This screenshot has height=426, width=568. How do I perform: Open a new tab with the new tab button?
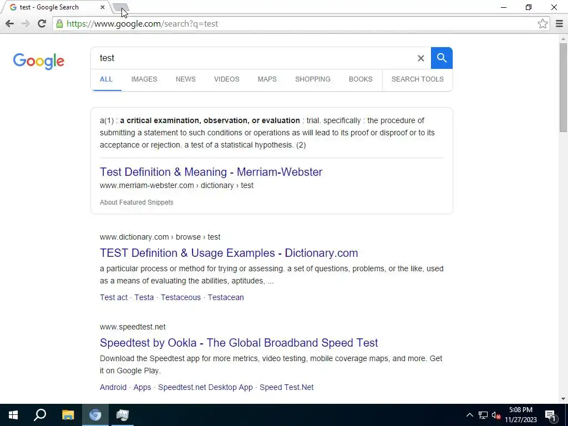(x=120, y=8)
